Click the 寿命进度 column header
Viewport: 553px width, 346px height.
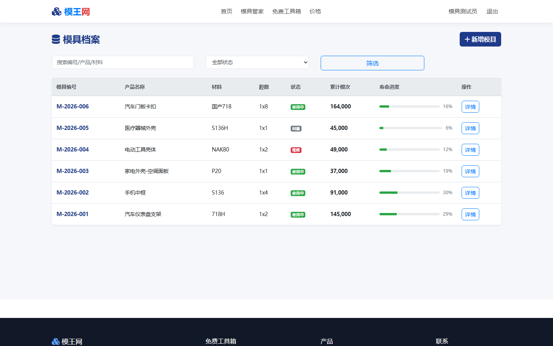(x=389, y=87)
